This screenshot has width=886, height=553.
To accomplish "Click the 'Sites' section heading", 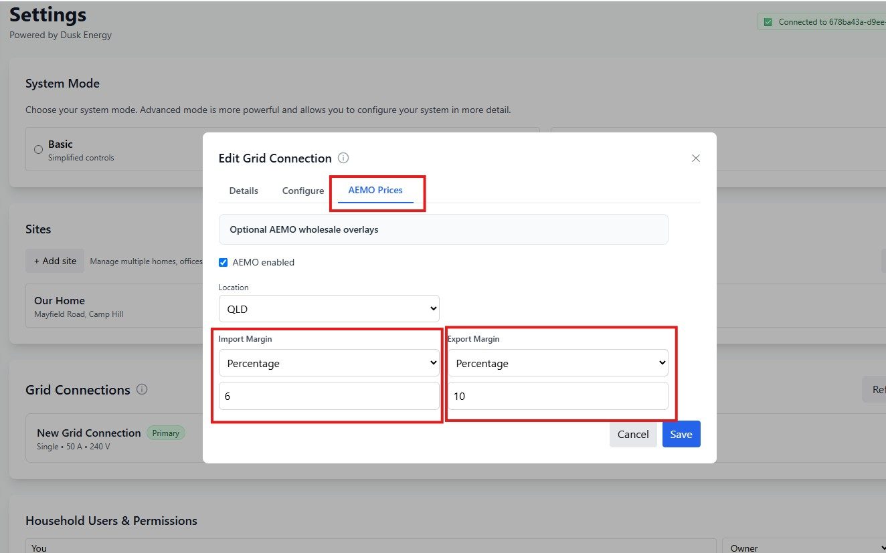I will point(38,229).
